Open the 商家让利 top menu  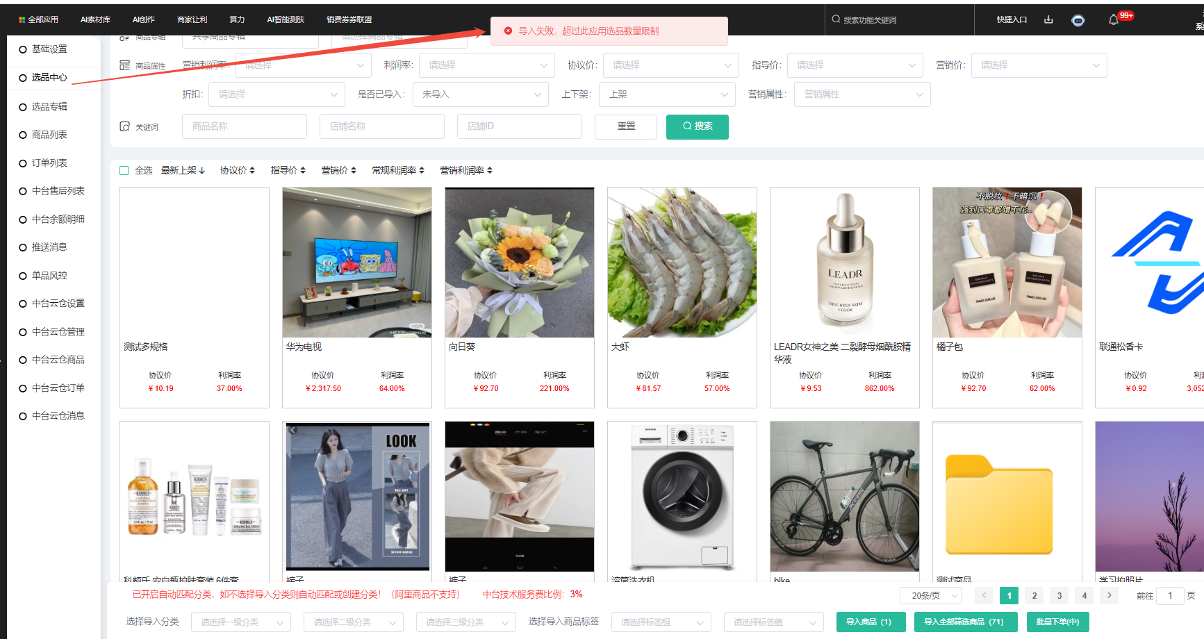[x=192, y=19]
